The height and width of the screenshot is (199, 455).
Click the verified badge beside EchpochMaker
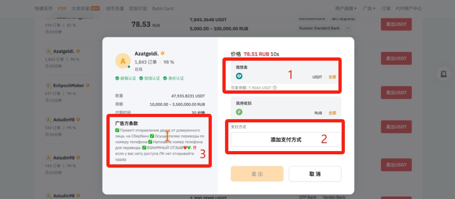click(x=88, y=85)
